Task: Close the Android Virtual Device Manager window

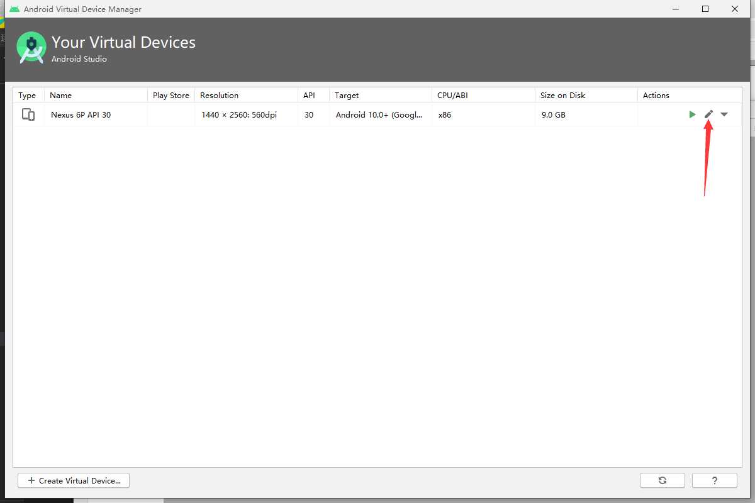Action: click(735, 9)
